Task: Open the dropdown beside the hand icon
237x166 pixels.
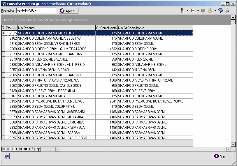Action: (215, 10)
